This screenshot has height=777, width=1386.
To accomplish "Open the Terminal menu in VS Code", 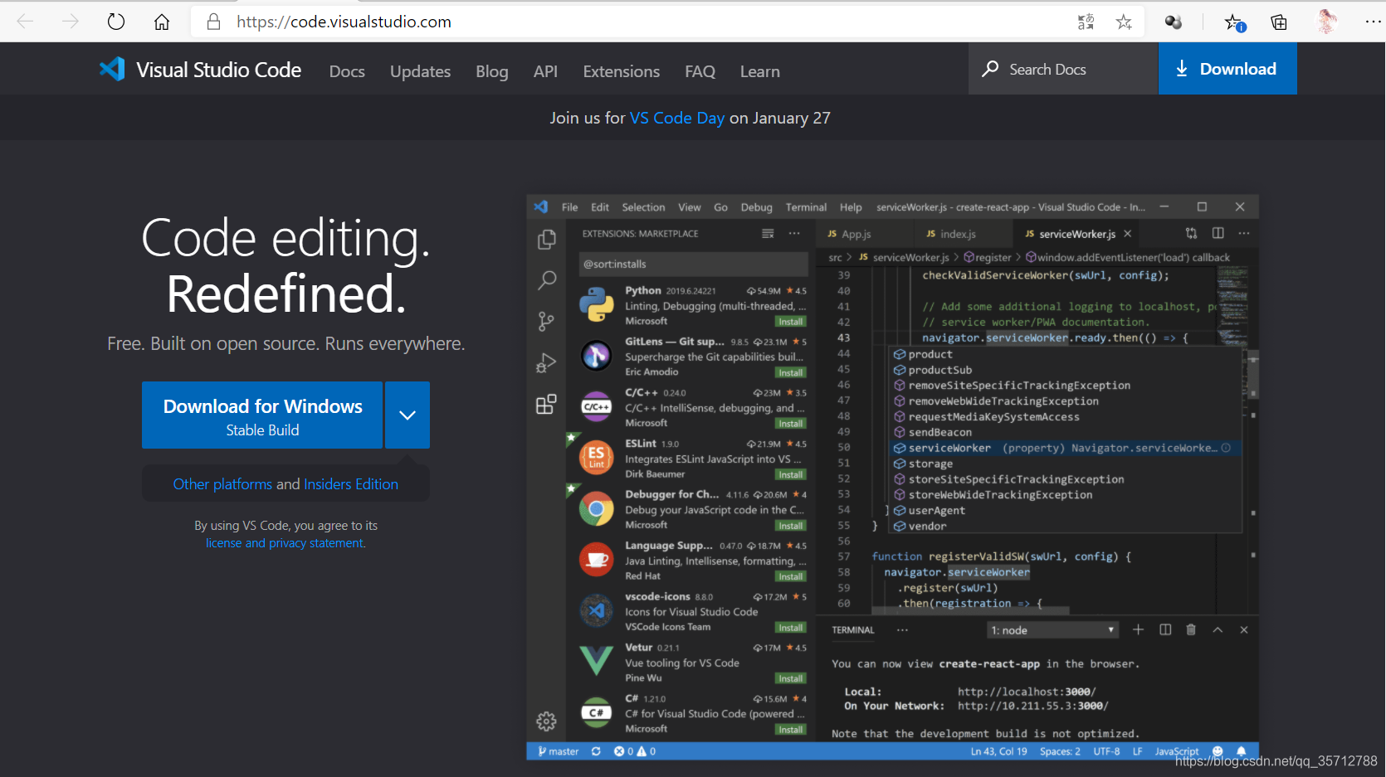I will pyautogui.click(x=806, y=207).
